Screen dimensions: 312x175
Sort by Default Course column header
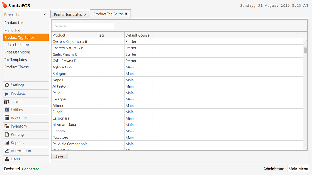click(138, 35)
